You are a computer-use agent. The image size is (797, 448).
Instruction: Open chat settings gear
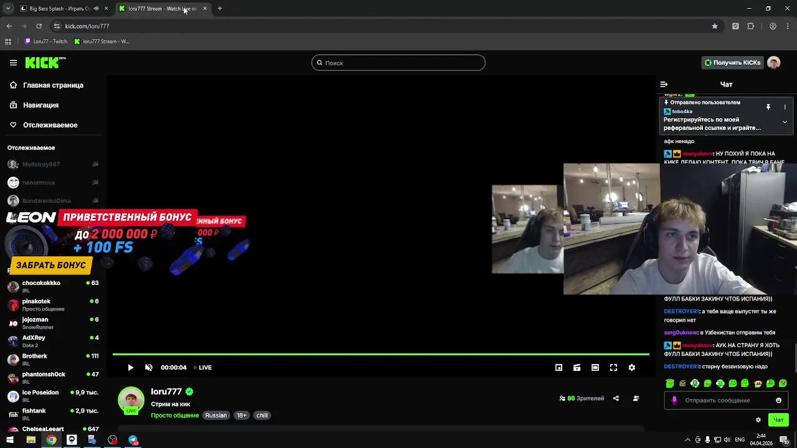tap(758, 420)
